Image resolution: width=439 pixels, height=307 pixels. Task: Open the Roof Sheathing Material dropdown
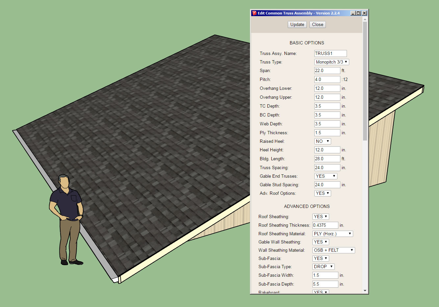pos(332,234)
